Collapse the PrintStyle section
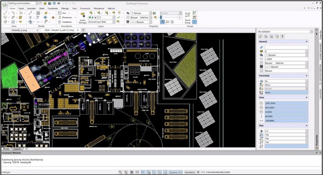The height and width of the screenshot is (175, 323). (306, 76)
